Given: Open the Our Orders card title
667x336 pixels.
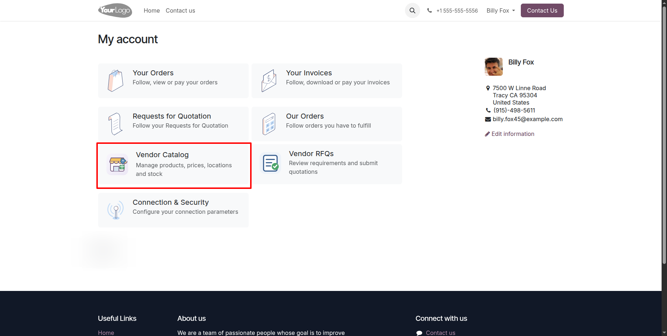Looking at the screenshot, I should click(305, 116).
